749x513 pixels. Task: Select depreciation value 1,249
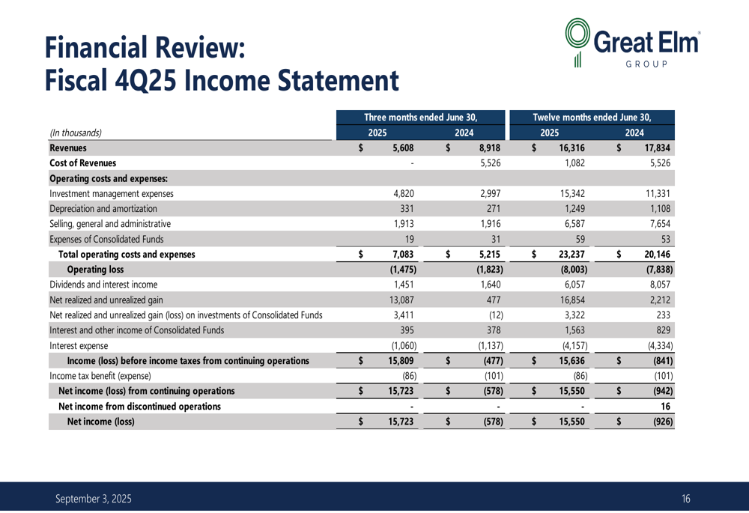[574, 209]
